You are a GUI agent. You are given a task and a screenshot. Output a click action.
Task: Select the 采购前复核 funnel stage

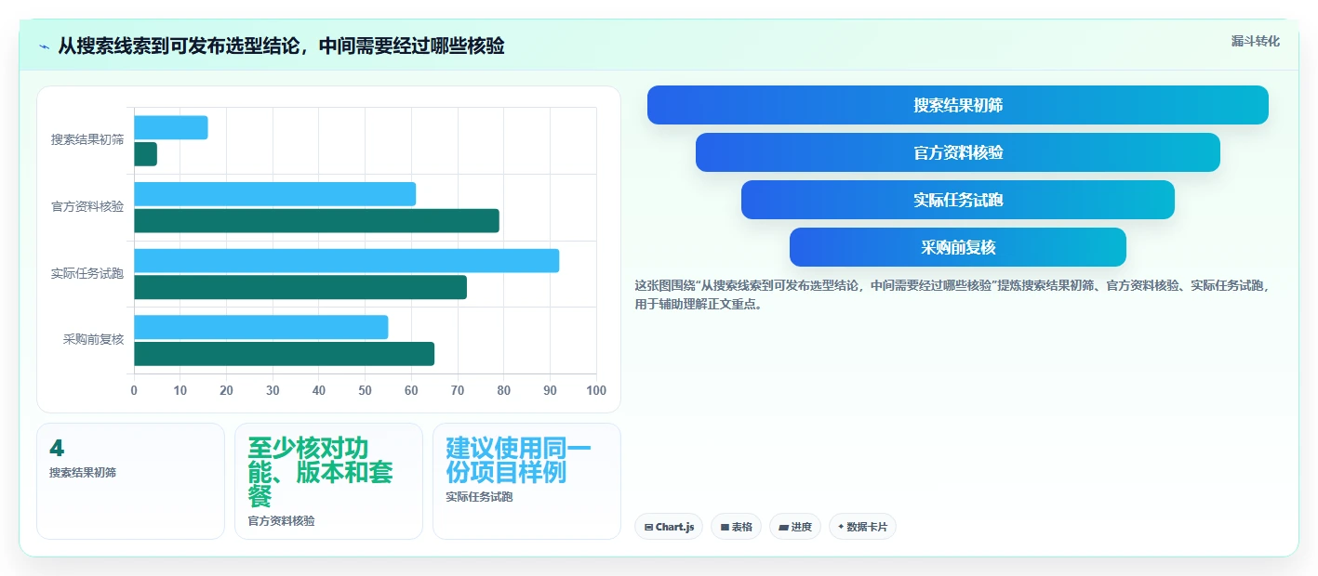pos(958,247)
